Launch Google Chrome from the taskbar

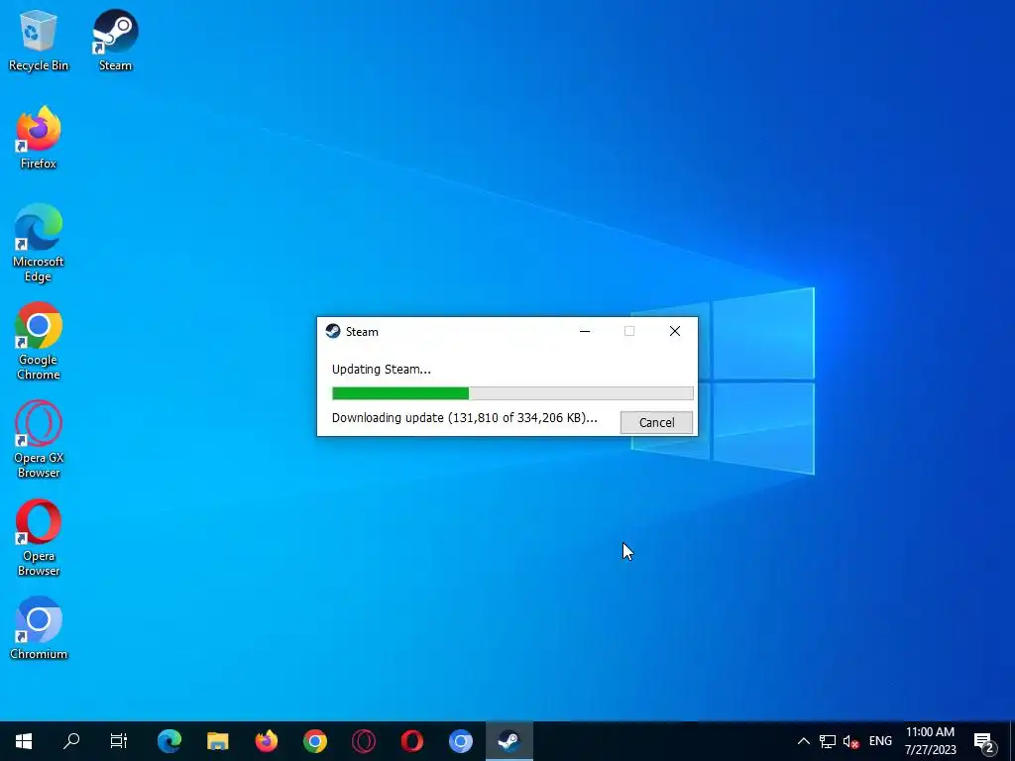(315, 741)
